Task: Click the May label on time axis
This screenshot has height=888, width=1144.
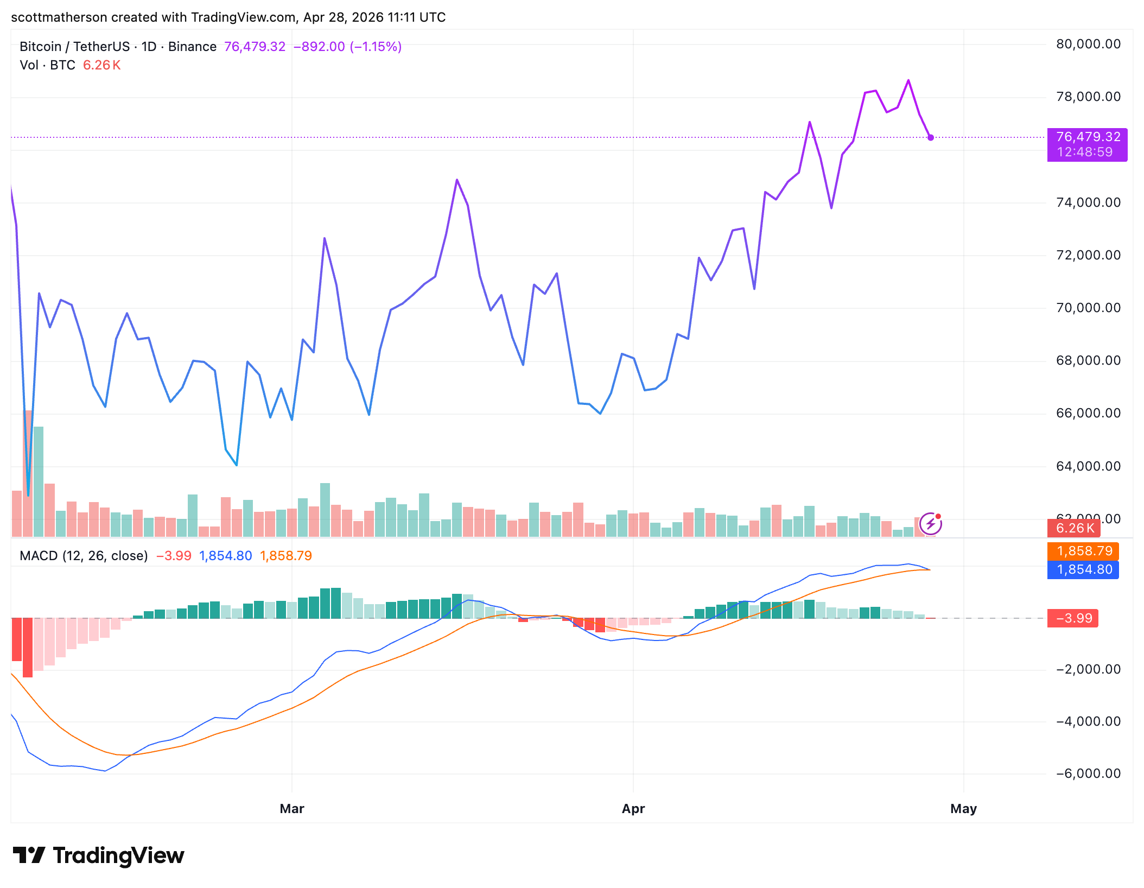Action: pyautogui.click(x=963, y=809)
